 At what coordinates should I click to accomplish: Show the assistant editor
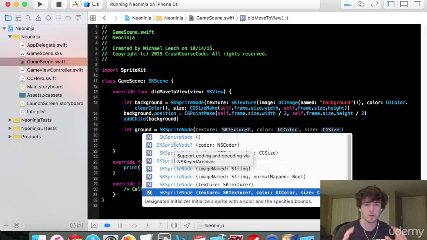[361, 4]
